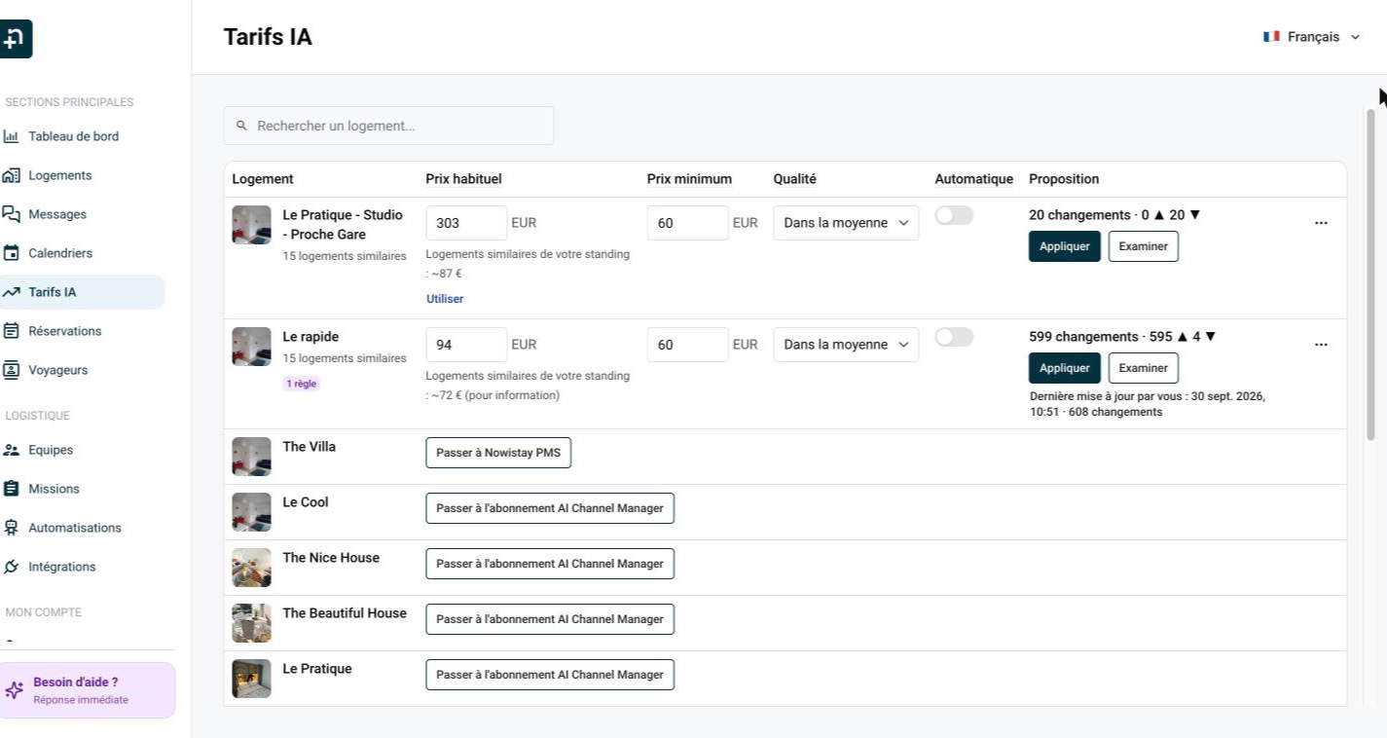This screenshot has width=1387, height=738.
Task: Click the 1 règle badge
Action: [302, 384]
